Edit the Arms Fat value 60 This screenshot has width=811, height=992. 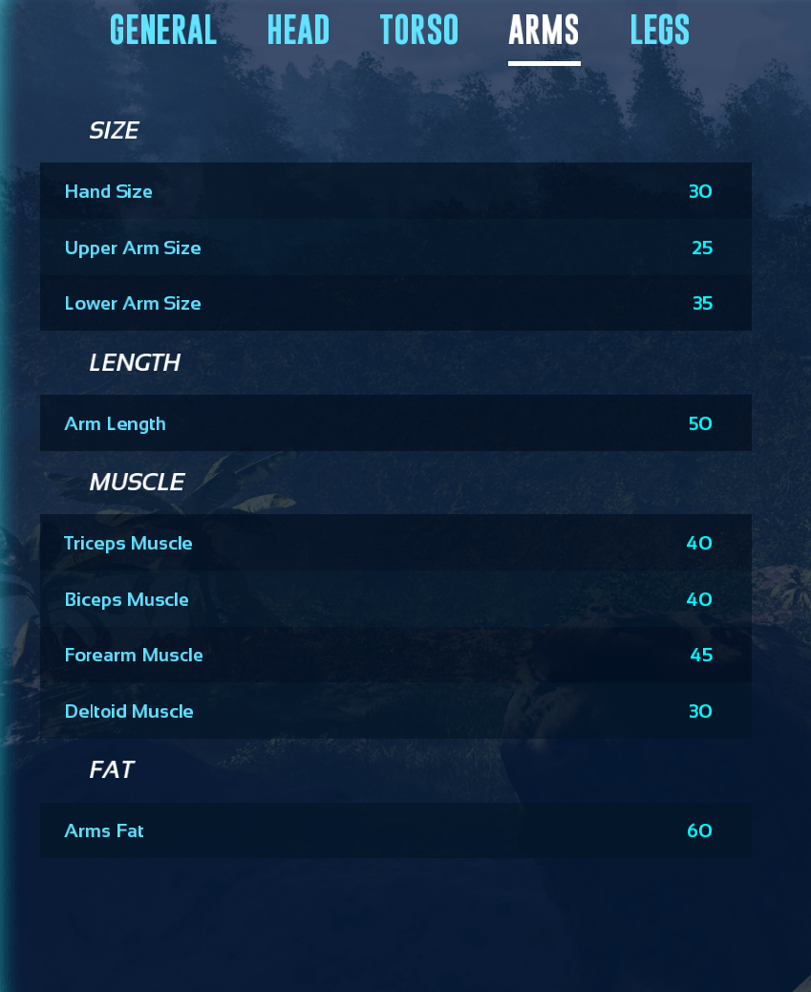tap(699, 830)
